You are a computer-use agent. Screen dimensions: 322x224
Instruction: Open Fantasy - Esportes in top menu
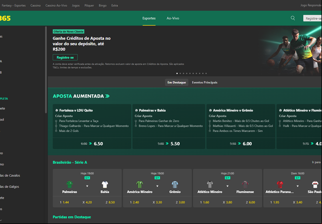pos(14,6)
